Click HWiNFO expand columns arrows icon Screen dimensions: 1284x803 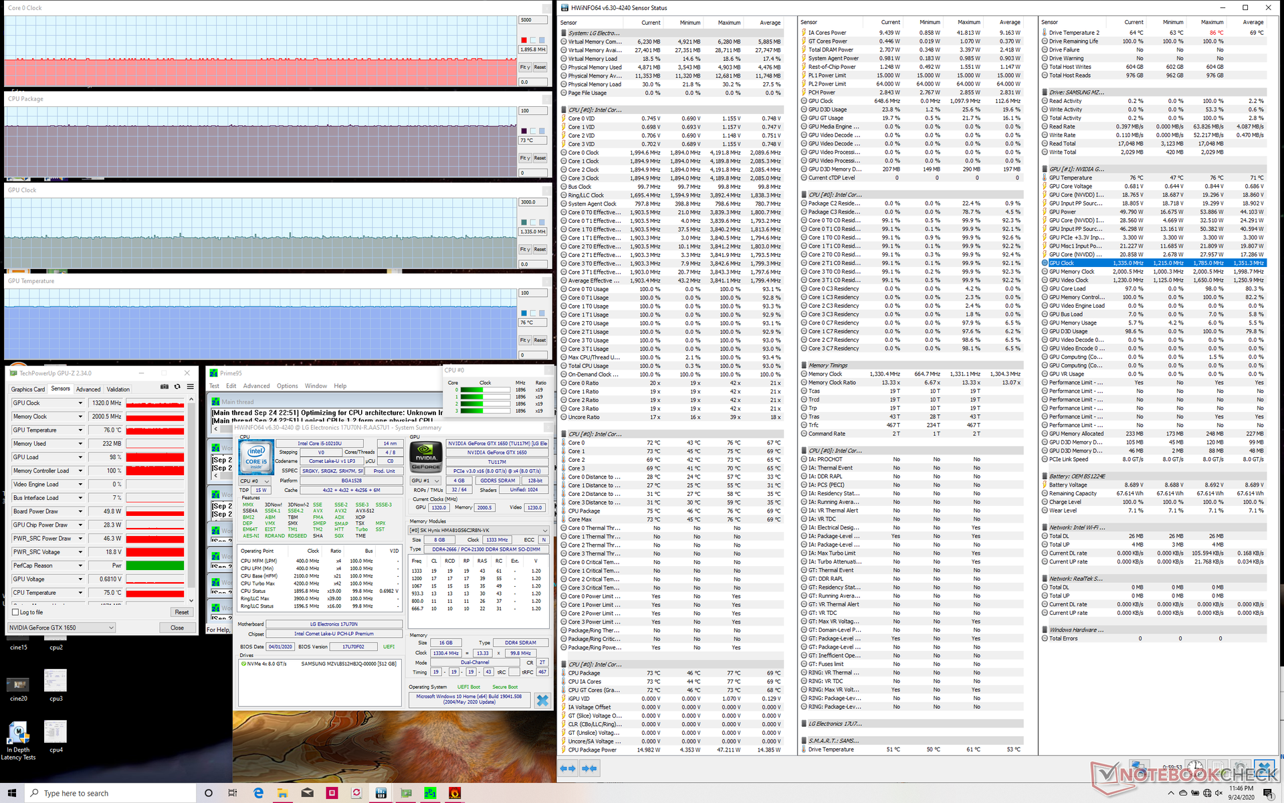(568, 769)
